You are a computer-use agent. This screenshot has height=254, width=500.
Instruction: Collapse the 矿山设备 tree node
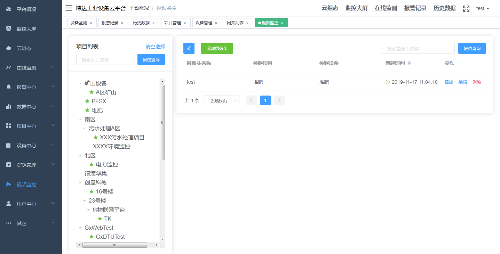tap(80, 83)
